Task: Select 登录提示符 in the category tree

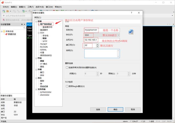Action: (47, 27)
